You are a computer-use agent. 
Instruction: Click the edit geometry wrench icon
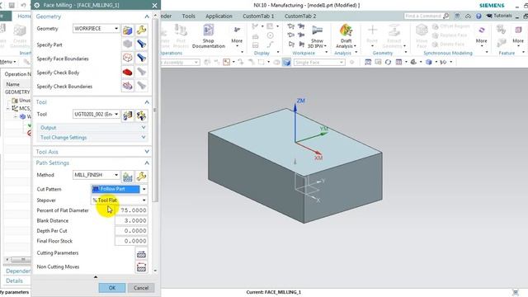tap(141, 30)
